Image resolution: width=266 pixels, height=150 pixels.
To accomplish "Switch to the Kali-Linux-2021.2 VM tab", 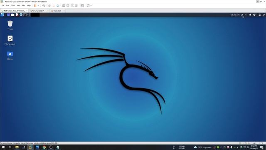I will coord(15,10).
